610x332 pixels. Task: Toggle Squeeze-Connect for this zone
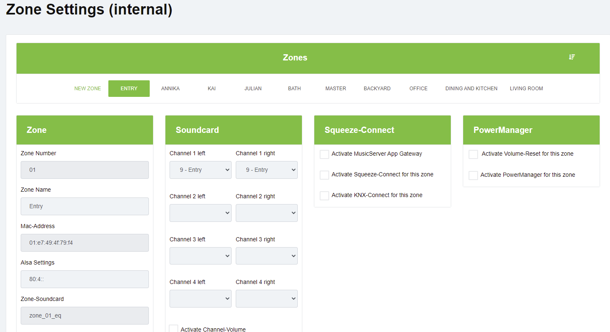(x=325, y=175)
